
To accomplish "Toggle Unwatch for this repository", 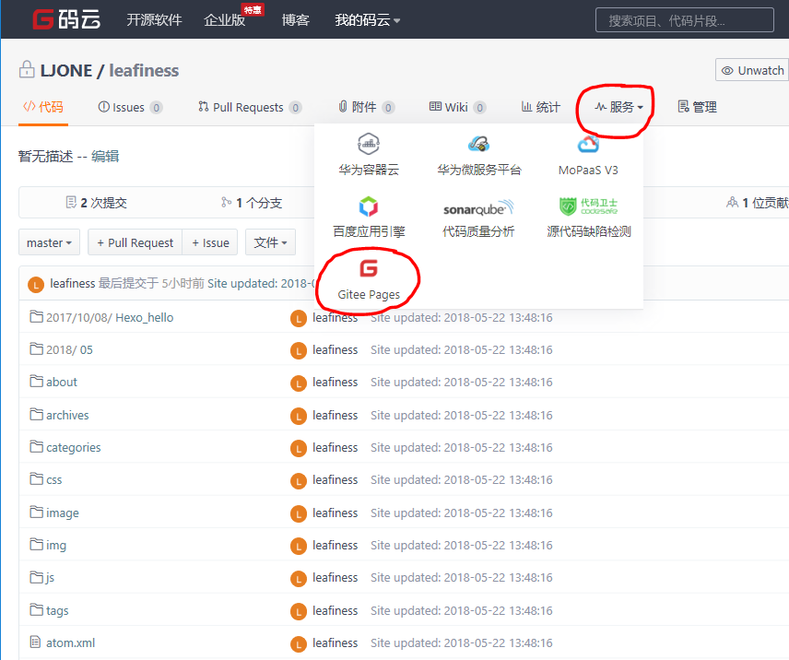I will 752,70.
